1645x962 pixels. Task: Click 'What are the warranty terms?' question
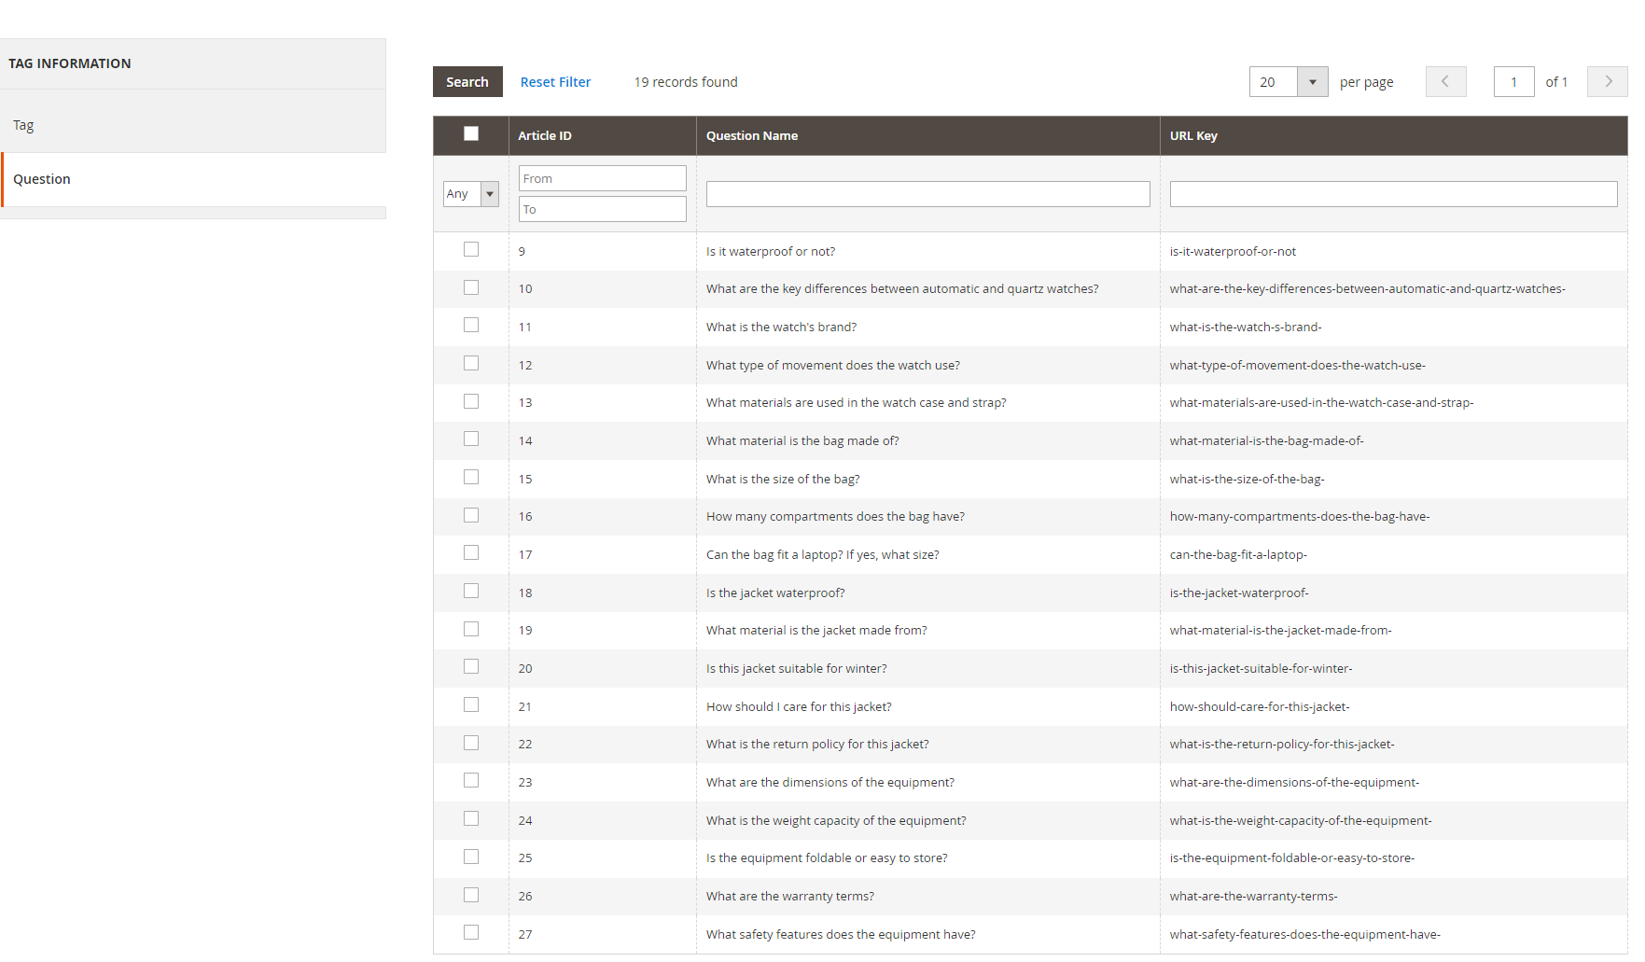pyautogui.click(x=790, y=896)
